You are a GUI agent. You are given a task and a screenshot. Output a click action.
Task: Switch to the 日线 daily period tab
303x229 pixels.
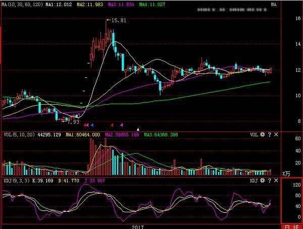tap(292, 226)
